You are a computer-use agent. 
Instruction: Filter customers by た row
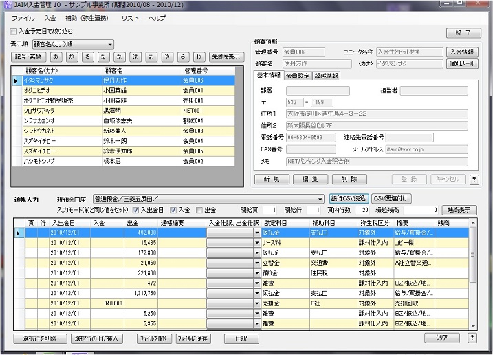click(x=103, y=56)
